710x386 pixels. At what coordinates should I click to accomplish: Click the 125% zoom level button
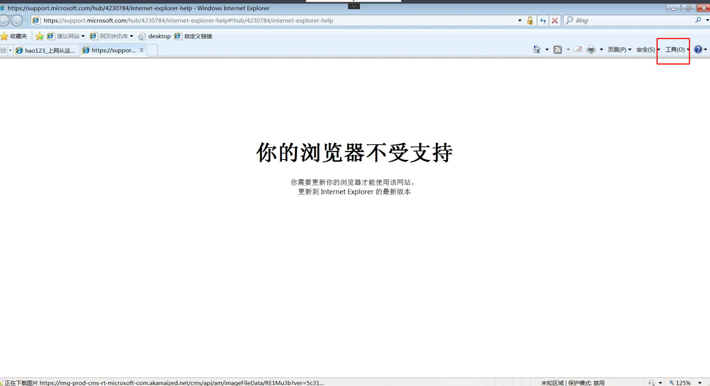(680, 383)
